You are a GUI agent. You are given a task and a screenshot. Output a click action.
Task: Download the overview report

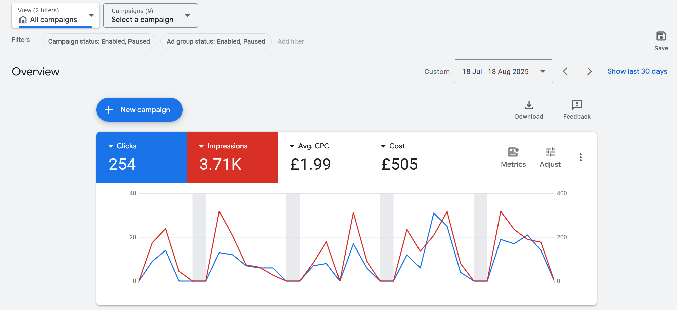pos(529,106)
